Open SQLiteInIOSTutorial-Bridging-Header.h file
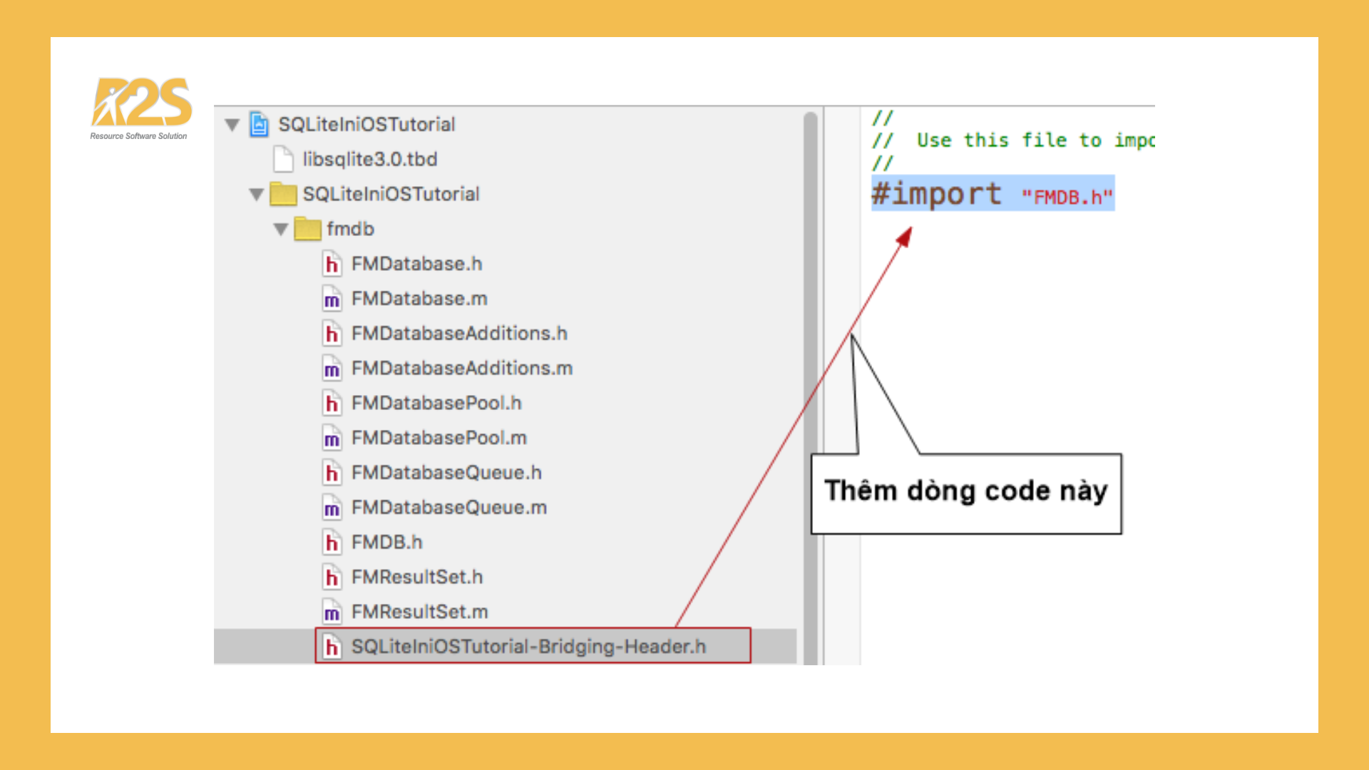This screenshot has height=770, width=1369. (x=528, y=646)
